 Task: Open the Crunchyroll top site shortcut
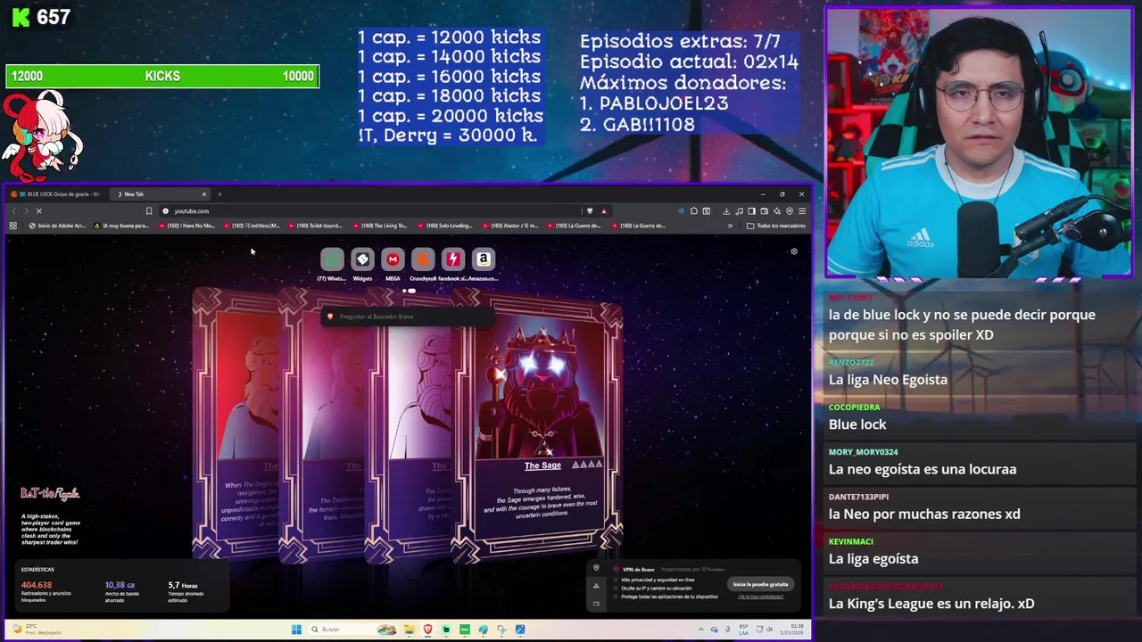tap(423, 259)
